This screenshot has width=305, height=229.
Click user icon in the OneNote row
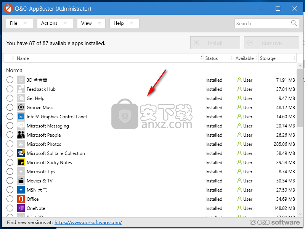click(239, 208)
